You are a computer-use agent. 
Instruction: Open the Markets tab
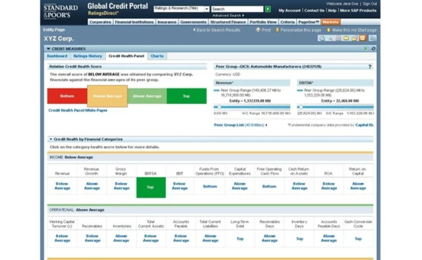[x=330, y=22]
